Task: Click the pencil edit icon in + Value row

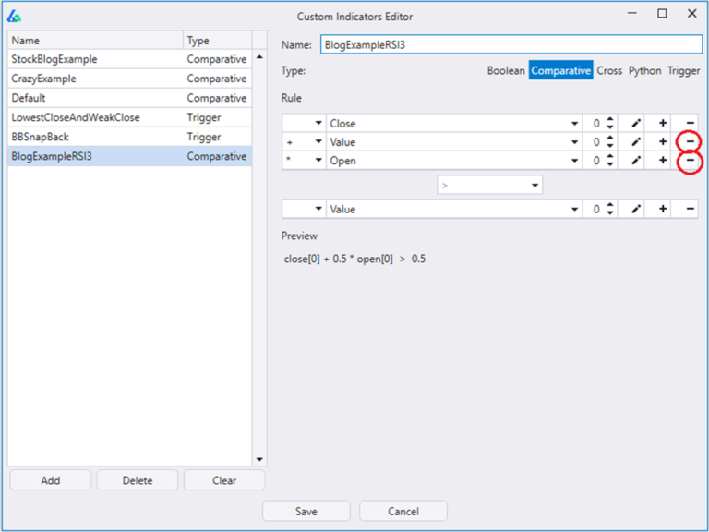Action: (636, 141)
